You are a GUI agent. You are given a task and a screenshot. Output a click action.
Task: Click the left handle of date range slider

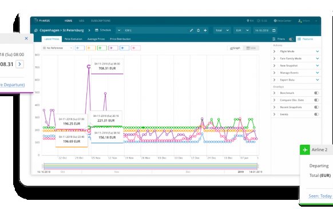pos(43,166)
